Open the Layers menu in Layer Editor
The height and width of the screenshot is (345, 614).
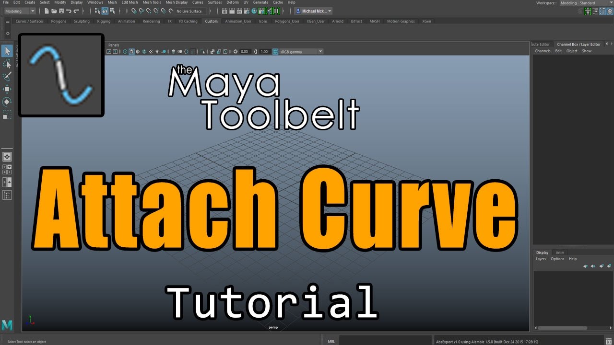(541, 259)
